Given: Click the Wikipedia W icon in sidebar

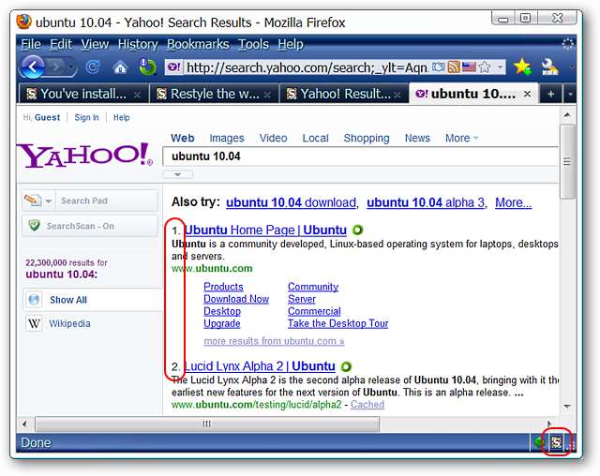Looking at the screenshot, I should point(34,323).
